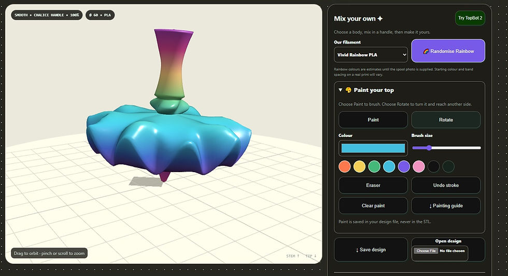508x276 pixels.
Task: Click the Save design button
Action: click(371, 250)
